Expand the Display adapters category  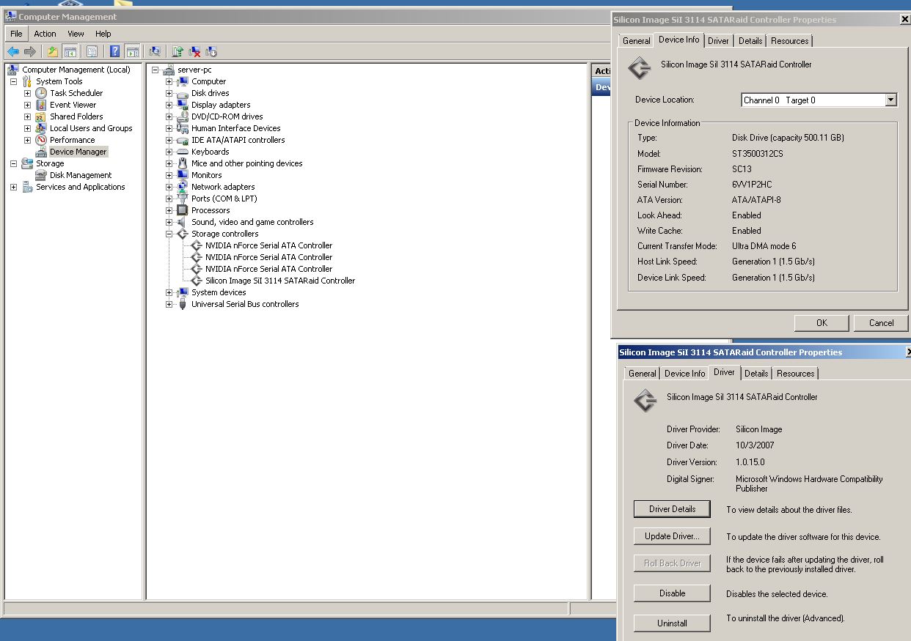(x=169, y=105)
